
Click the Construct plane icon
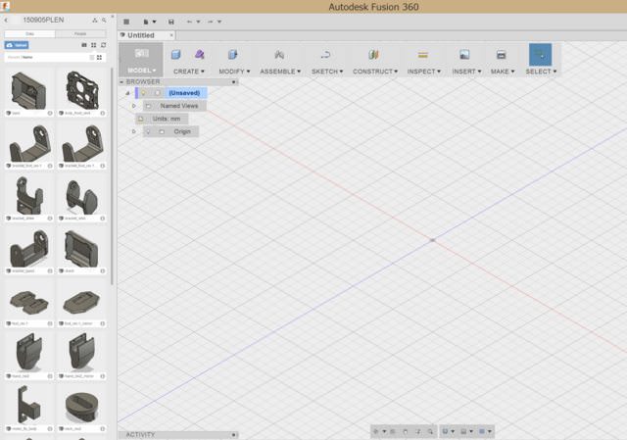pos(373,55)
